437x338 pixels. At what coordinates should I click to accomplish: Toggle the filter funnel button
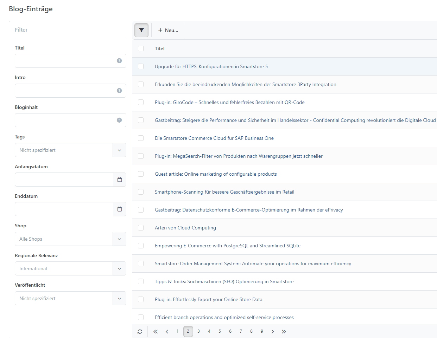141,30
